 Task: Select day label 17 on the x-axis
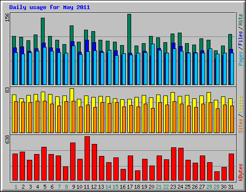pos(130,187)
